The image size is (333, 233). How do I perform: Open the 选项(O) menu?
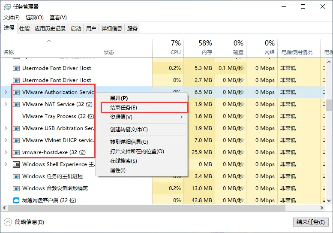(35, 18)
